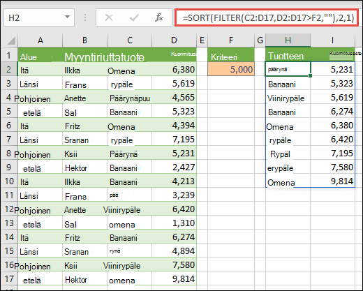Click the Kriteeri header cell

231,55
